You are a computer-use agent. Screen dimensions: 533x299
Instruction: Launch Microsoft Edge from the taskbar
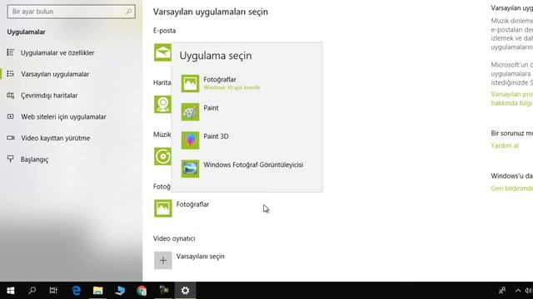(76, 291)
